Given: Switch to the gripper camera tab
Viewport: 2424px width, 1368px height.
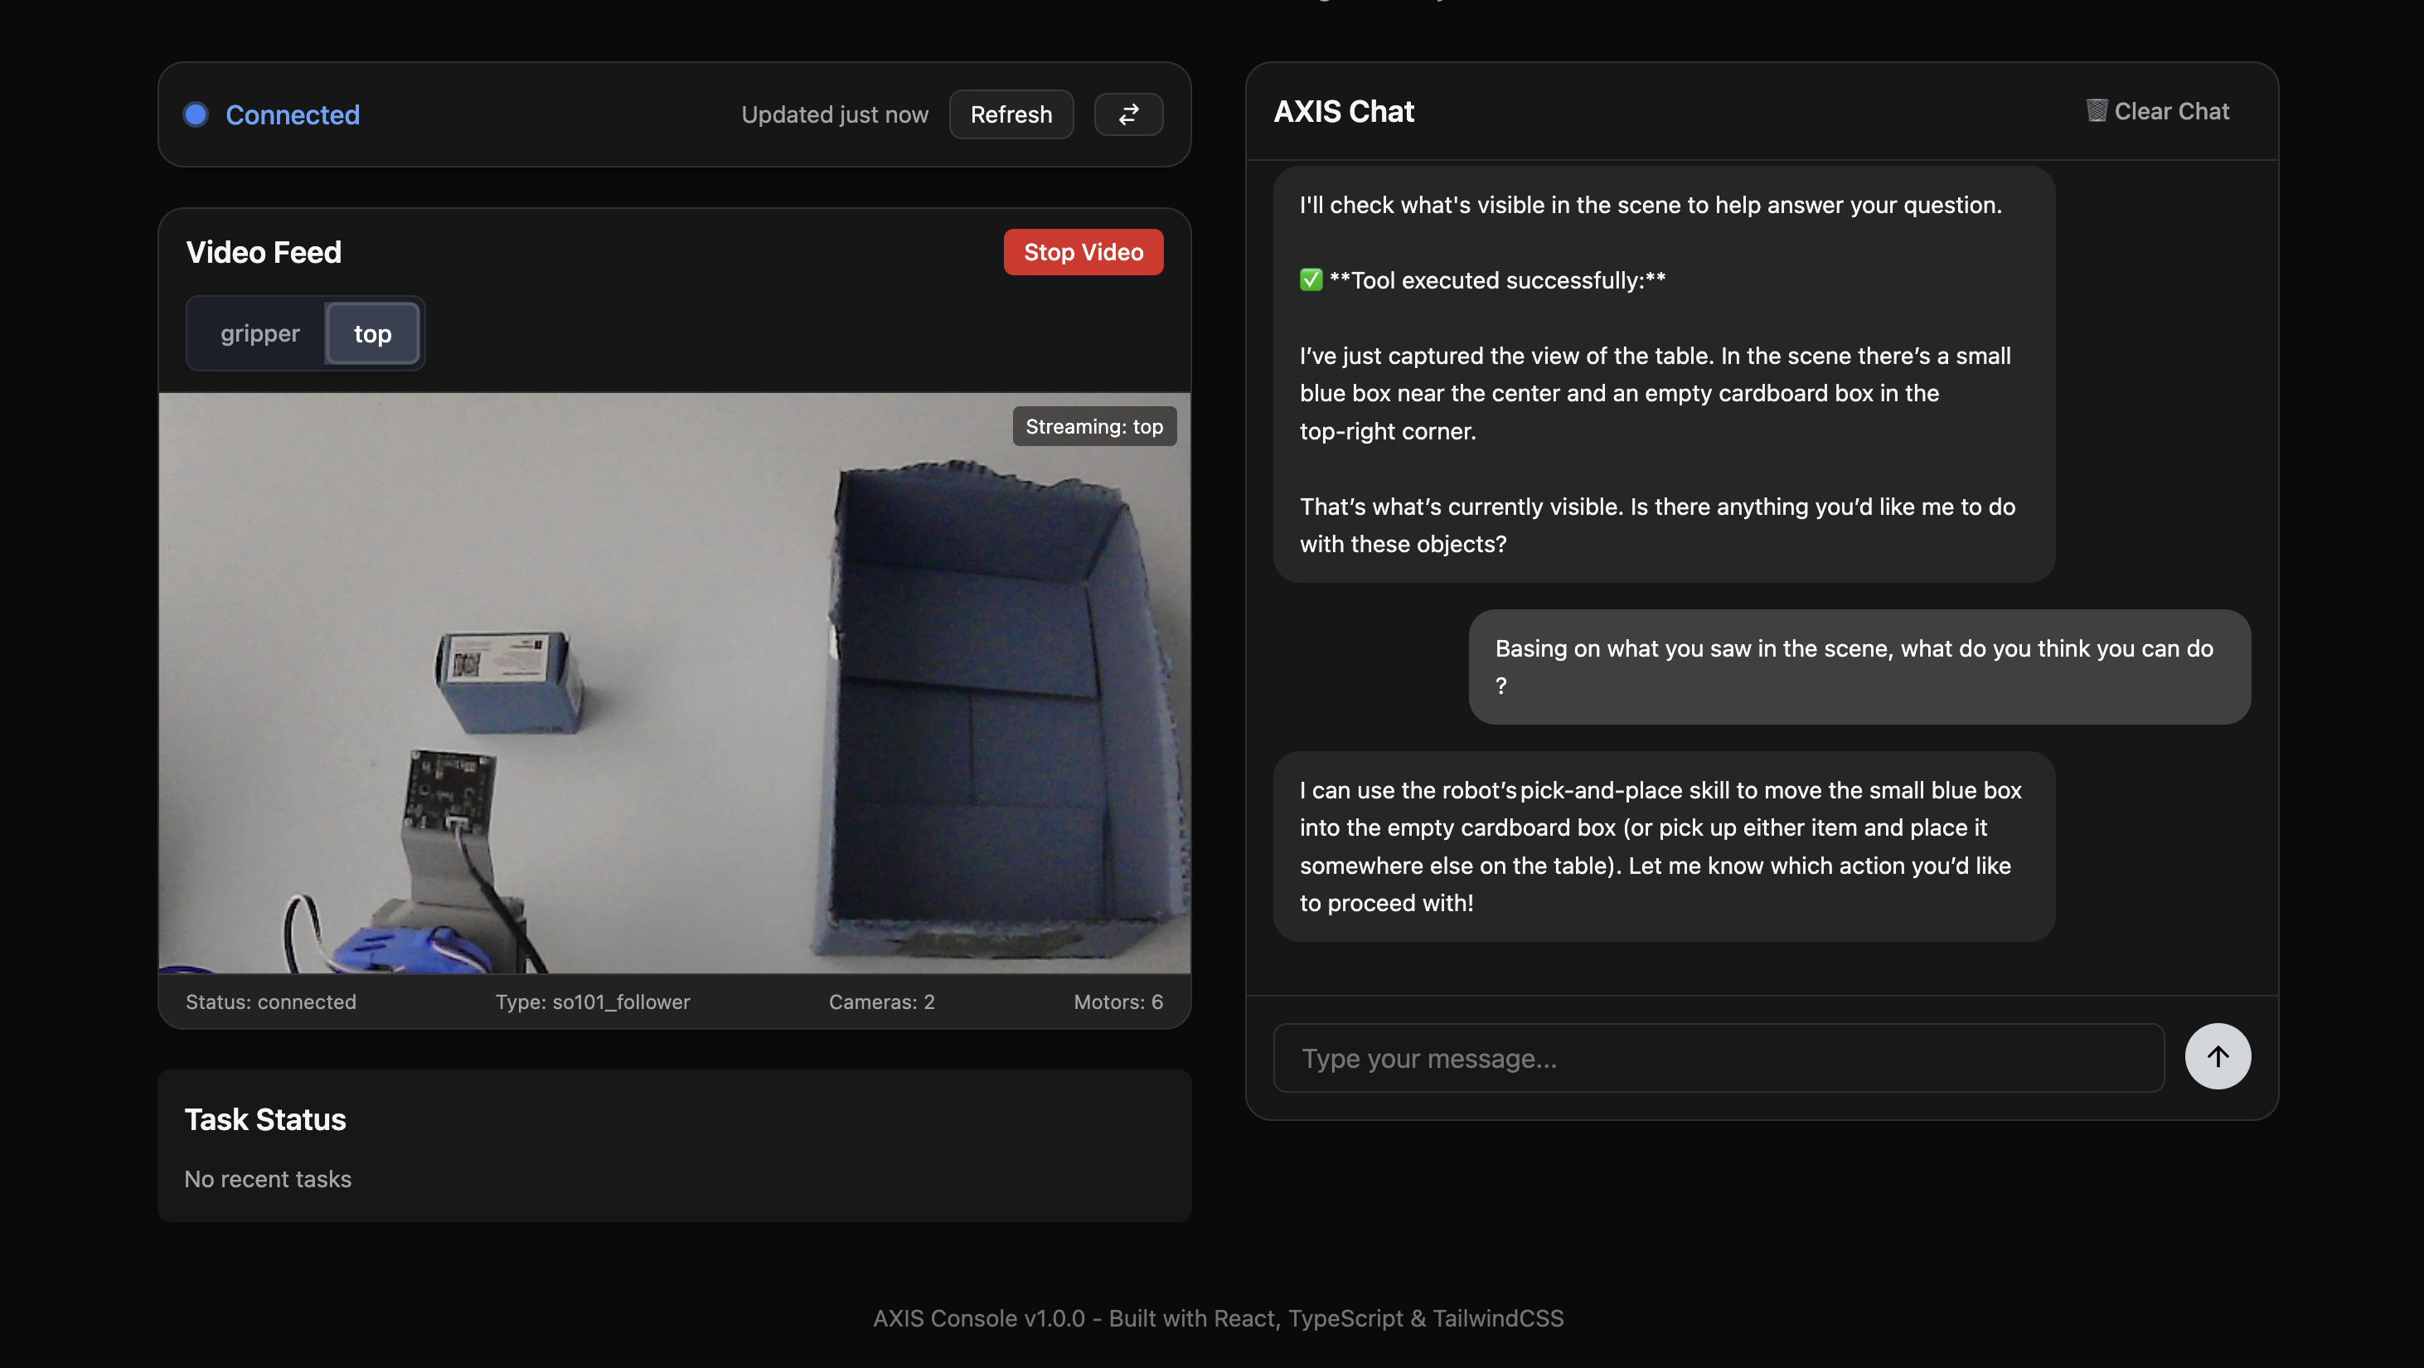Looking at the screenshot, I should [259, 333].
